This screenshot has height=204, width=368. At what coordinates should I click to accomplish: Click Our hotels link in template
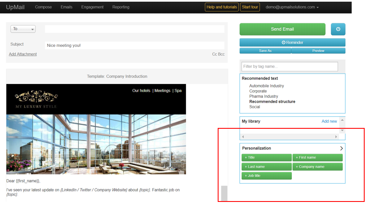tap(141, 91)
